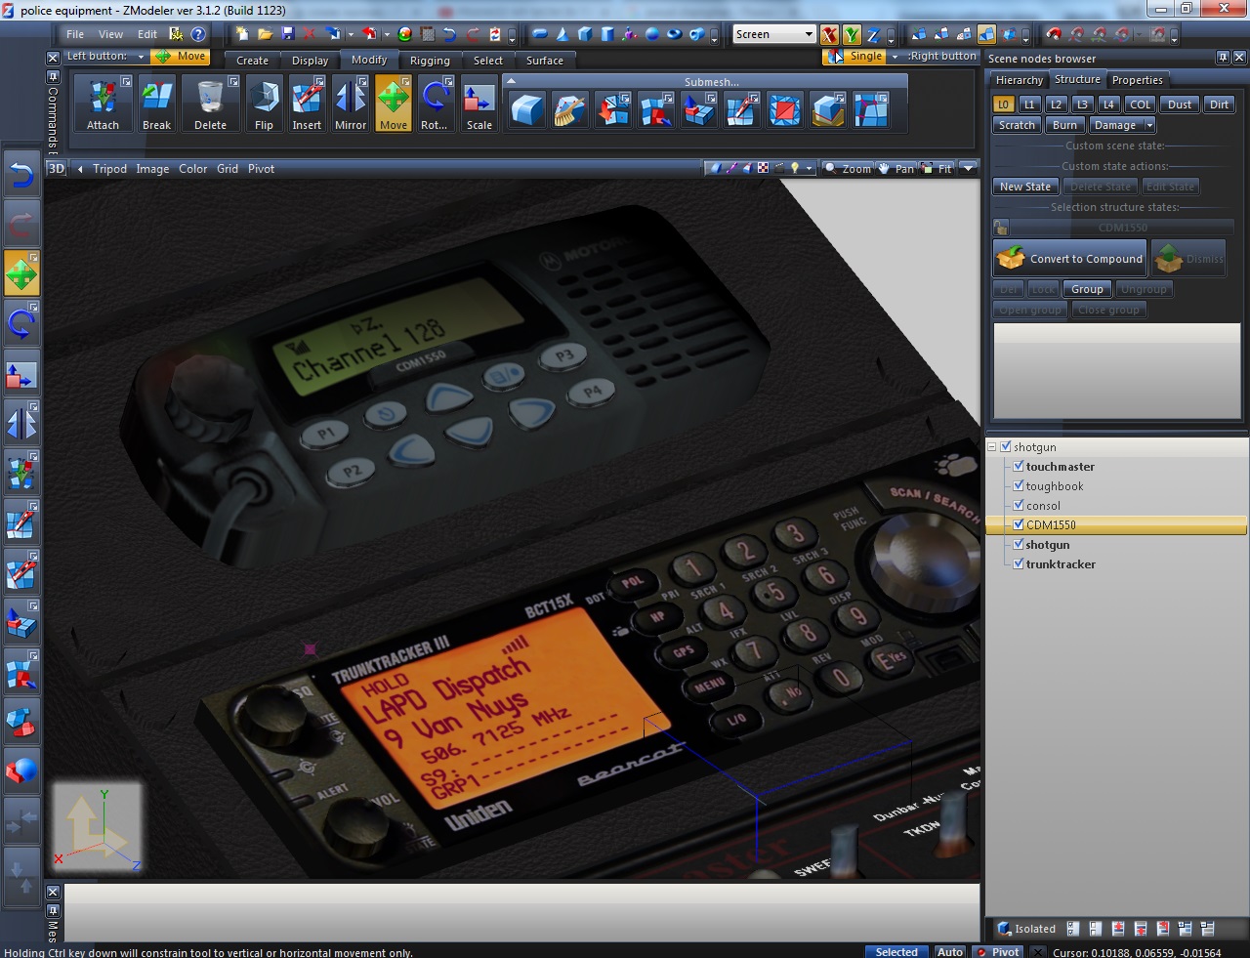Image resolution: width=1250 pixels, height=958 pixels.
Task: Expand the viewport options arrow after Fit
Action: 968,168
